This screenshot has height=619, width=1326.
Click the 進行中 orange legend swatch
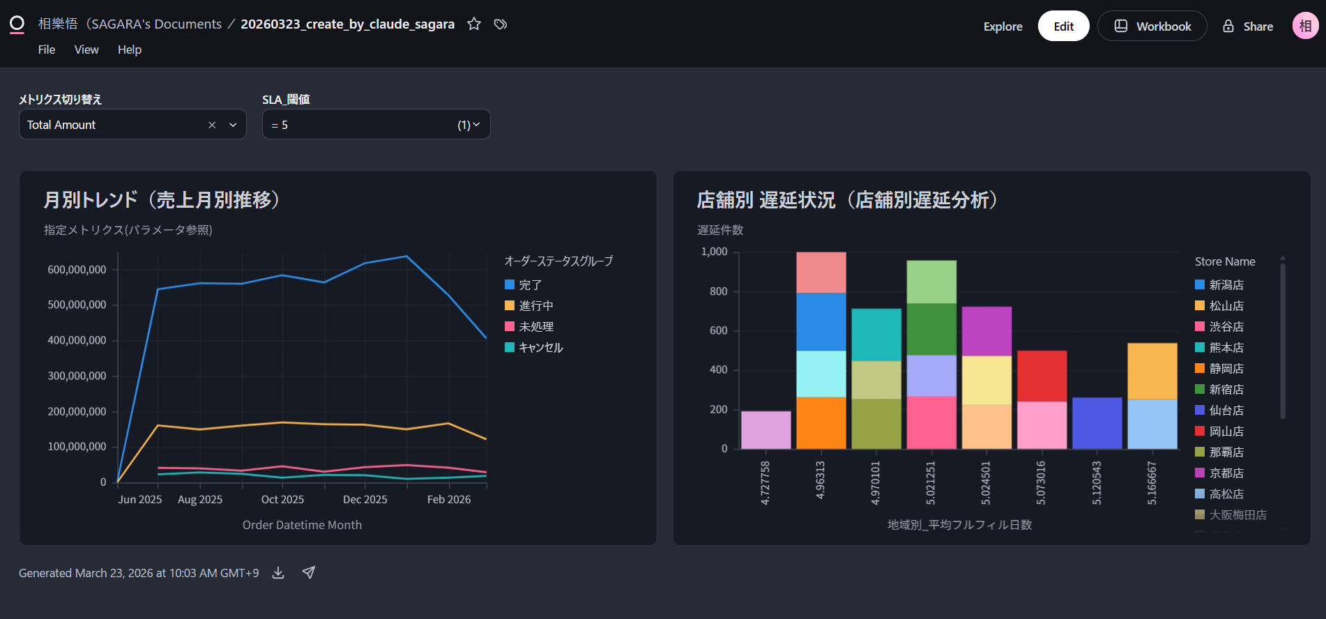[510, 306]
